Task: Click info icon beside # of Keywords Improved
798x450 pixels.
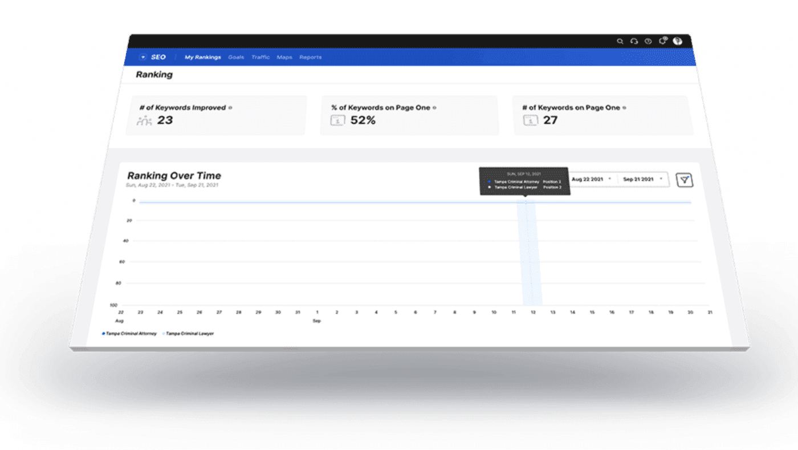Action: click(x=230, y=107)
